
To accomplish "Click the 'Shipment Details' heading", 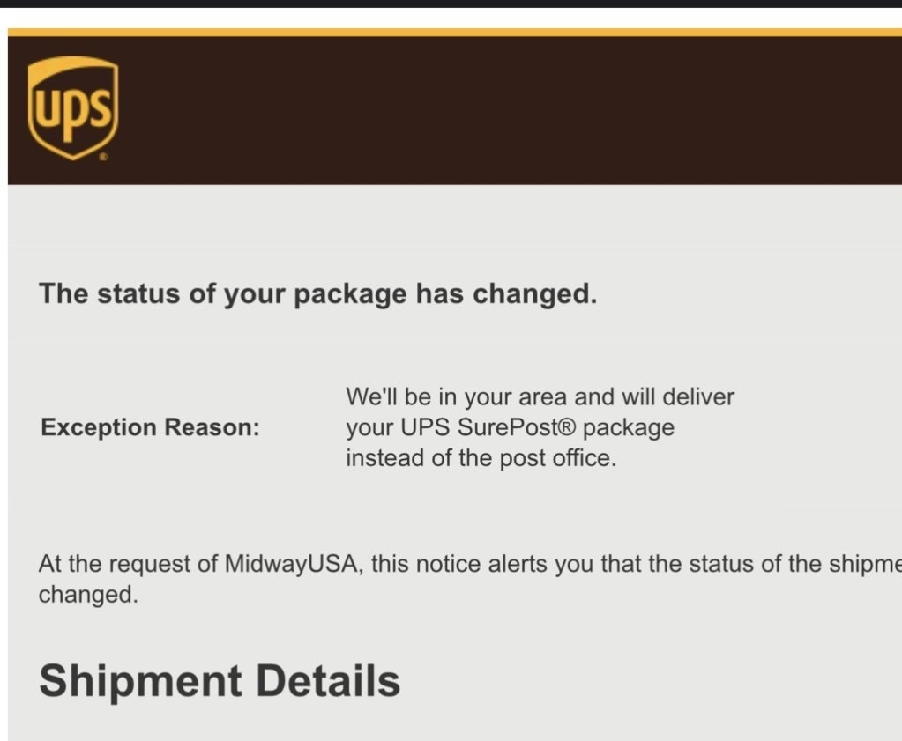I will [220, 680].
